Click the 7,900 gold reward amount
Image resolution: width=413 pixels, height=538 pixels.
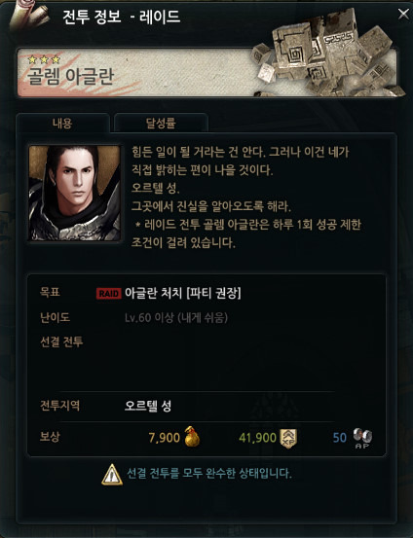[x=165, y=438]
